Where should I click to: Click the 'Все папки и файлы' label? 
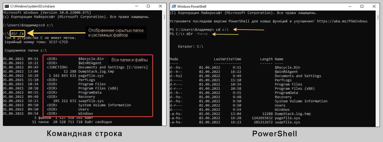click(129, 60)
